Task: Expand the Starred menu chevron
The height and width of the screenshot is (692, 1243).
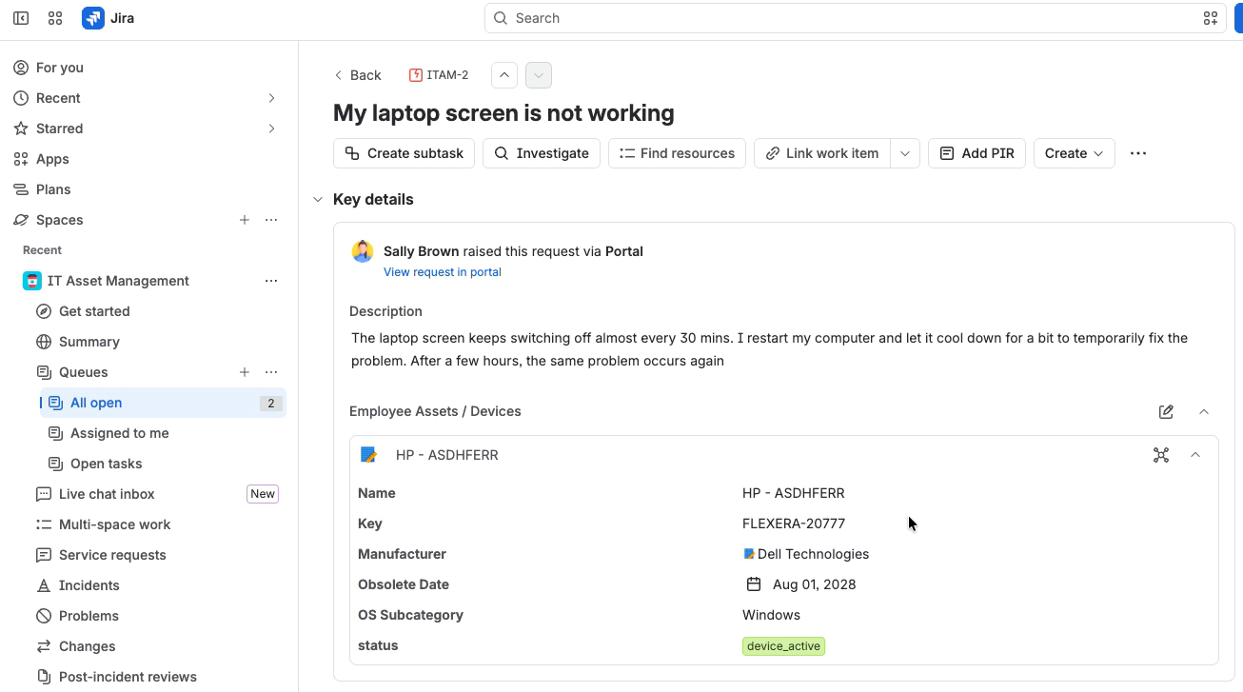Action: (271, 129)
